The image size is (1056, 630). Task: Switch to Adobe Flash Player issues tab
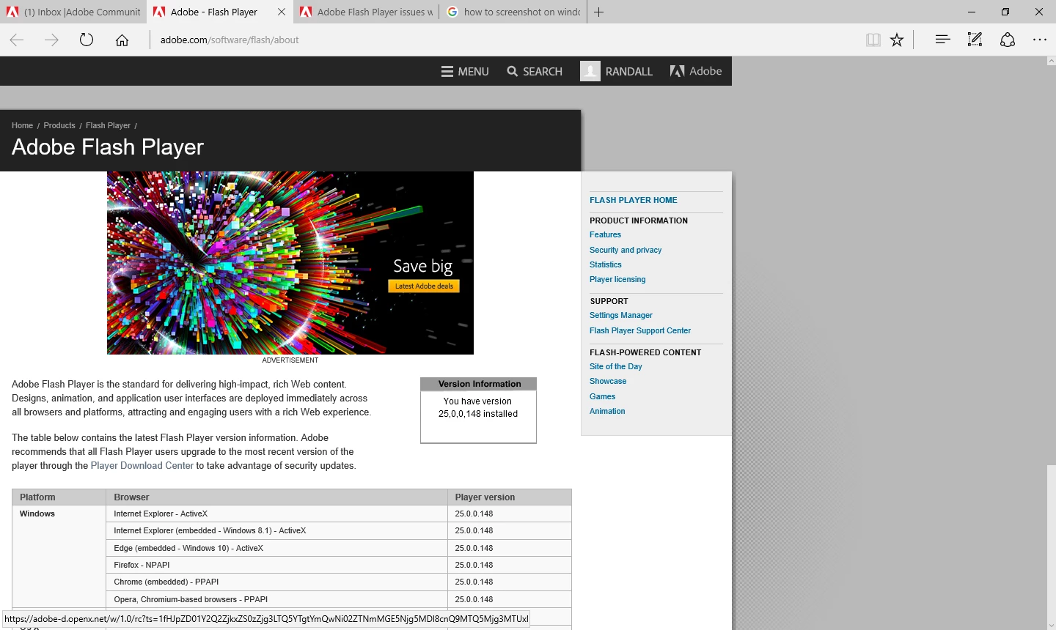point(366,12)
